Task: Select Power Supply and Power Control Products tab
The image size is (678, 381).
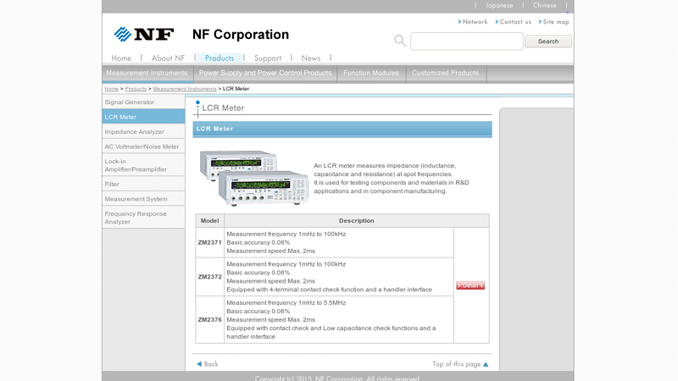Action: [265, 73]
